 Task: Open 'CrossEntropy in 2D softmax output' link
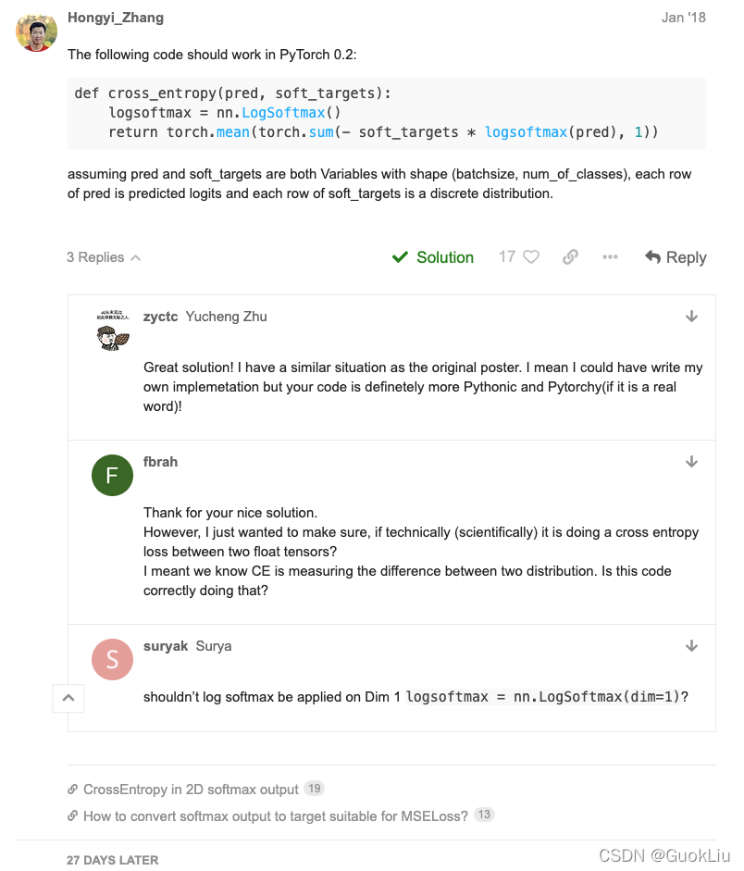tap(191, 790)
